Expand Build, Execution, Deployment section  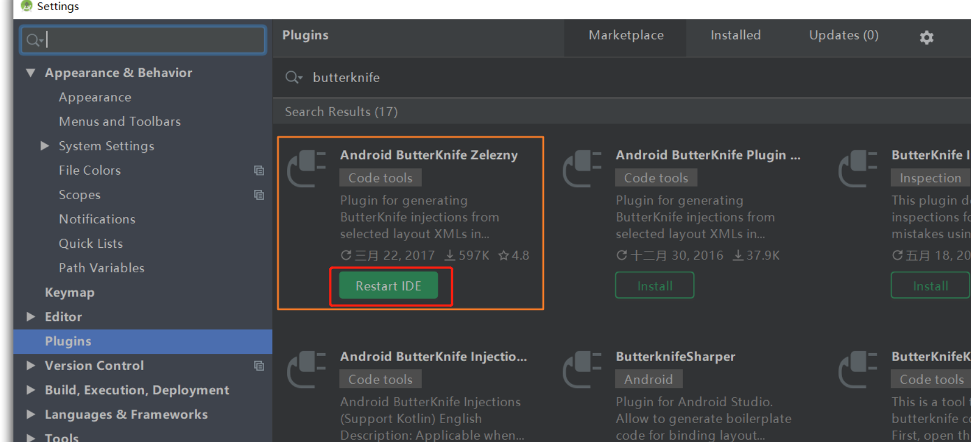[x=31, y=390]
